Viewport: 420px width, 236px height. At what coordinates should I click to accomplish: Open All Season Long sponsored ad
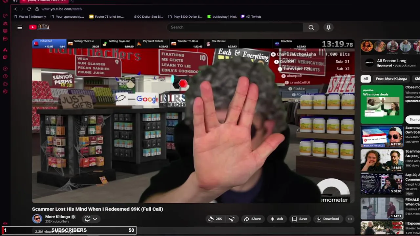coord(391,61)
